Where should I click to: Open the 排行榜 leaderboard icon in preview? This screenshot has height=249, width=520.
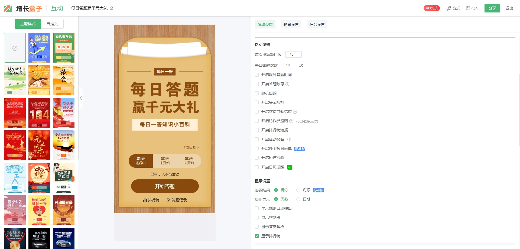[145, 200]
